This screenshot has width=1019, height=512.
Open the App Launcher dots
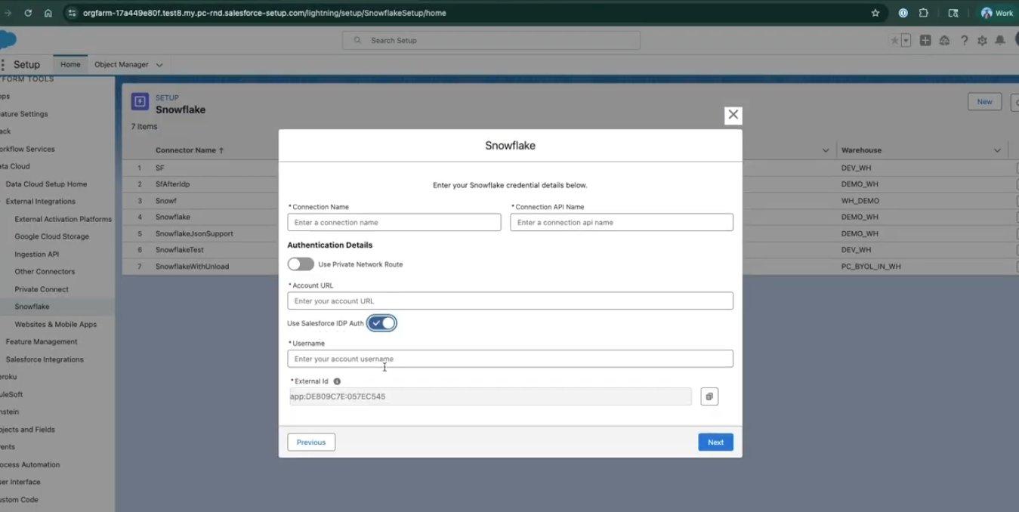[x=3, y=65]
